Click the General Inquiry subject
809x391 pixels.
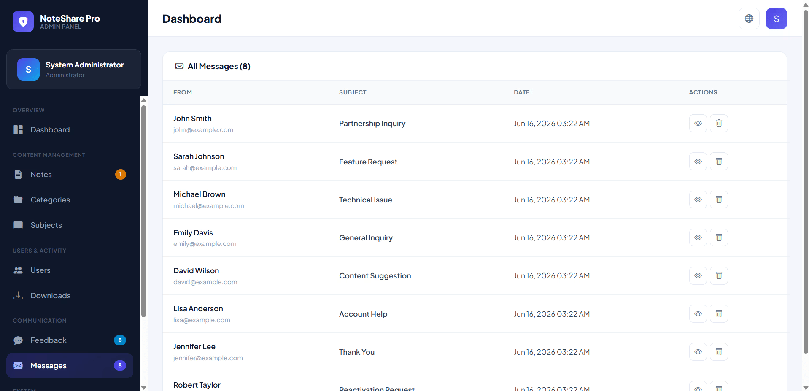(366, 238)
